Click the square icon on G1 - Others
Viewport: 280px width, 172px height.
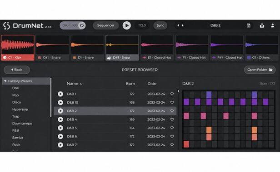click(x=249, y=57)
